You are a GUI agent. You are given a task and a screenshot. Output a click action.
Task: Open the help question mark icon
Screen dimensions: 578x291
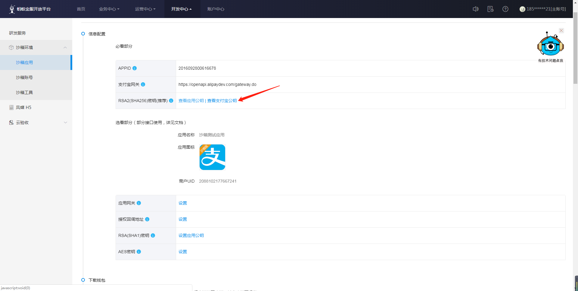[x=505, y=9]
